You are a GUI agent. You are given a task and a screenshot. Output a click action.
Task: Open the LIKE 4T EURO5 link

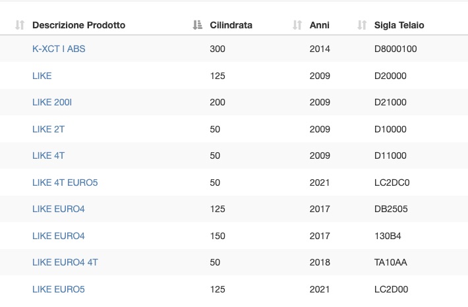click(x=65, y=182)
